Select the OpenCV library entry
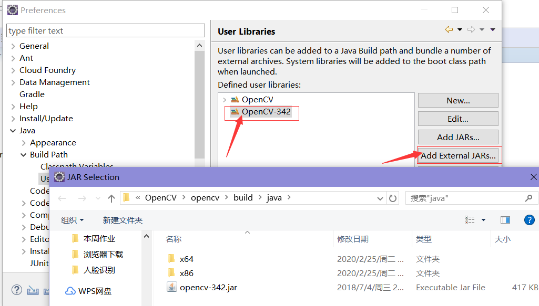This screenshot has height=306, width=539. pyautogui.click(x=257, y=100)
